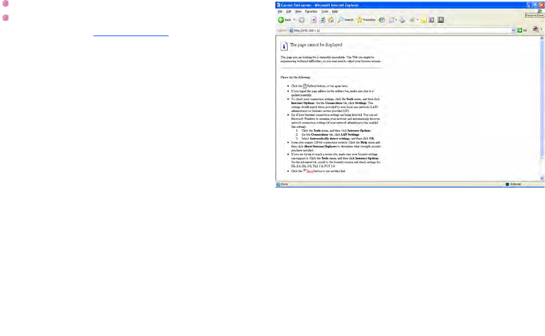Screen dimensions: 545x336
Task: Click the yellow note toolbar icon
Action: [424, 19]
